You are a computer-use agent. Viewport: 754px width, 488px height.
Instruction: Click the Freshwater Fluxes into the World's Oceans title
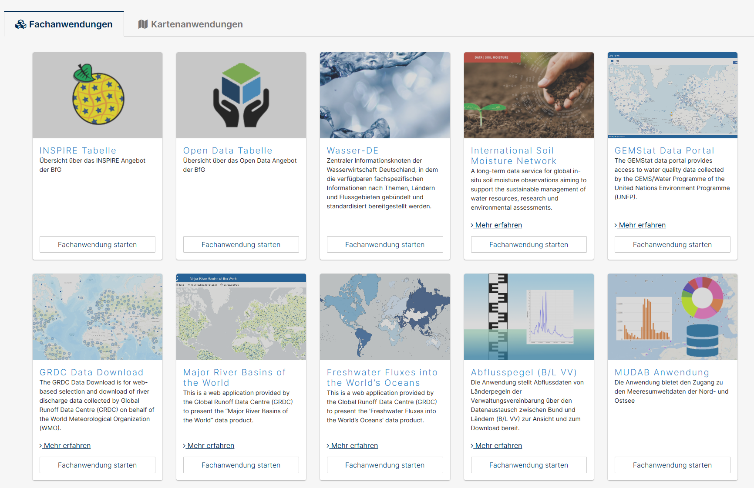pos(382,378)
